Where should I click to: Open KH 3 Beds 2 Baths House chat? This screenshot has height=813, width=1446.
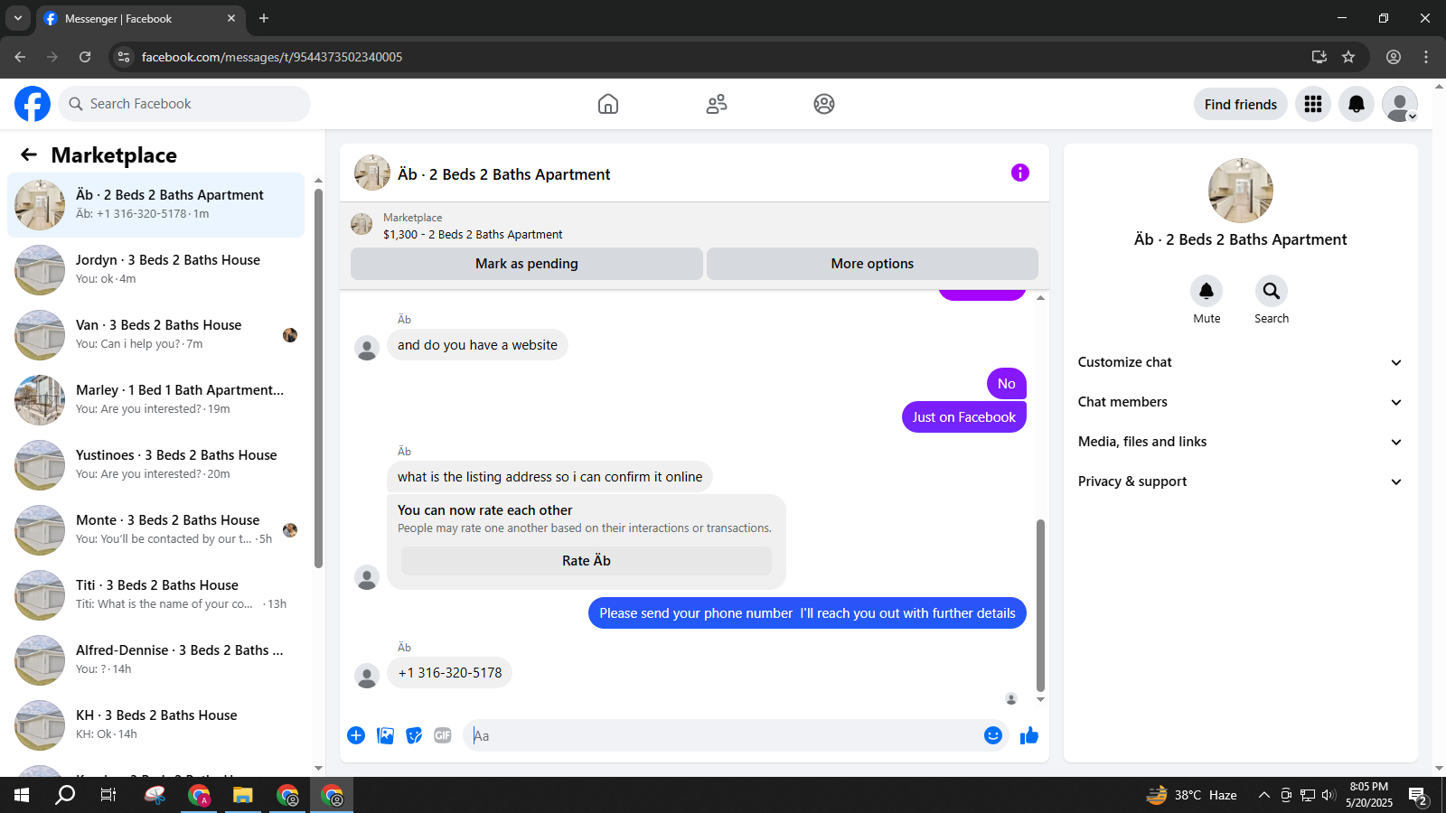click(x=155, y=725)
